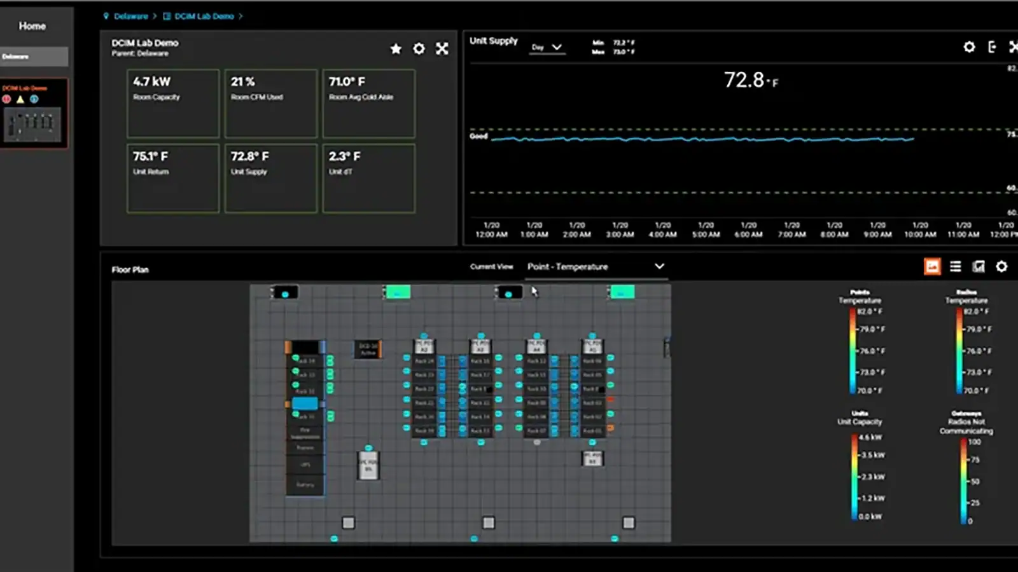Image resolution: width=1018 pixels, height=572 pixels.
Task: Open the DCIM Lab Demo breadcrumb link
Action: (x=204, y=16)
